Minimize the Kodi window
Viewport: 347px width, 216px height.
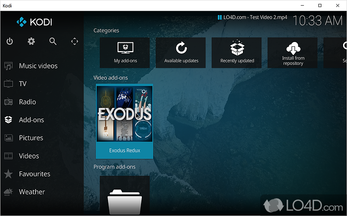click(x=302, y=6)
